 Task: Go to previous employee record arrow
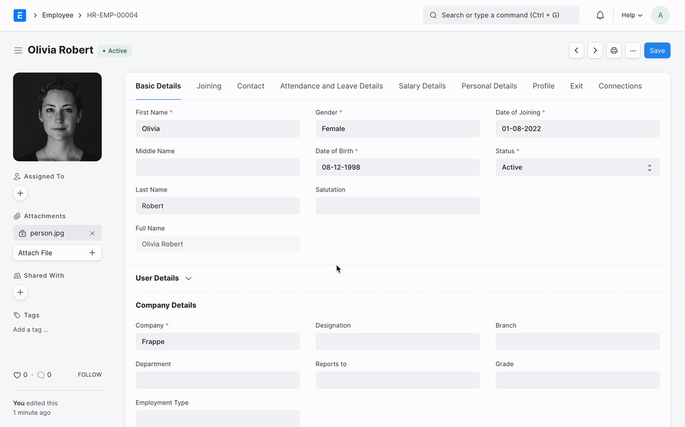577,51
